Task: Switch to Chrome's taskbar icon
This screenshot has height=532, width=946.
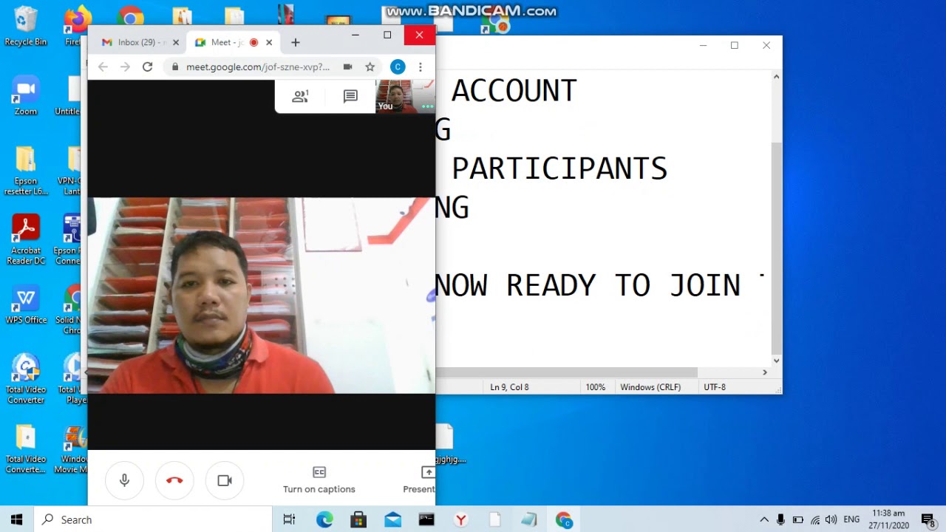Action: [x=564, y=519]
